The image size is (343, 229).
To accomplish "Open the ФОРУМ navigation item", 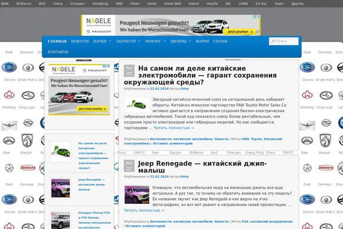I will click(x=202, y=41).
